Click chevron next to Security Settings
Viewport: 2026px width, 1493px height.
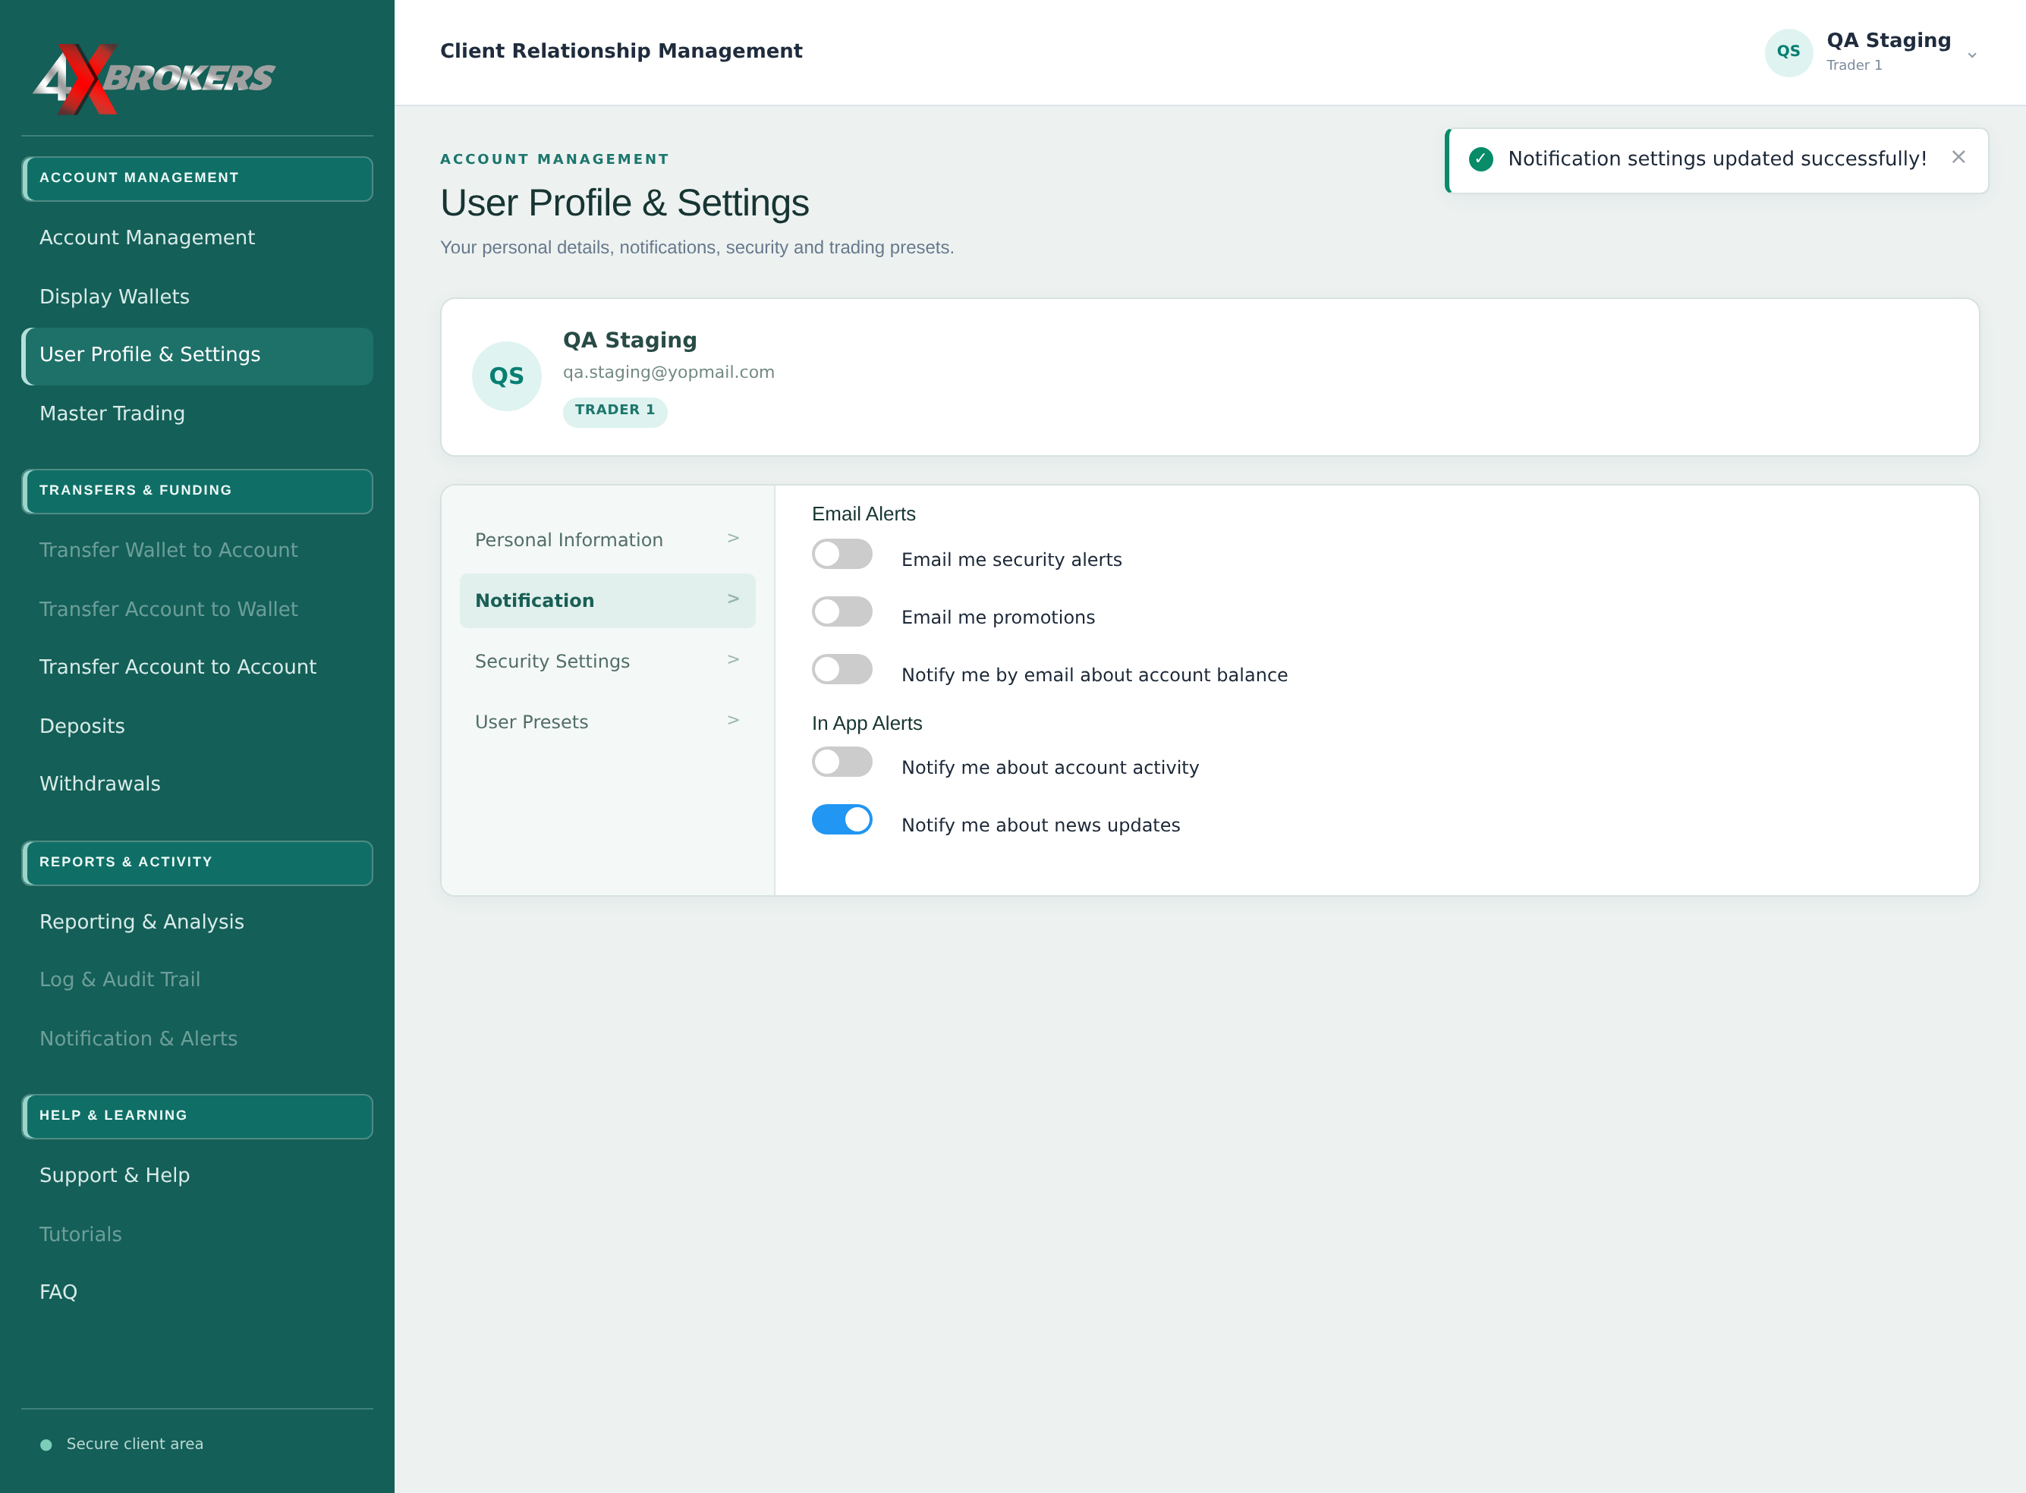[x=733, y=660]
